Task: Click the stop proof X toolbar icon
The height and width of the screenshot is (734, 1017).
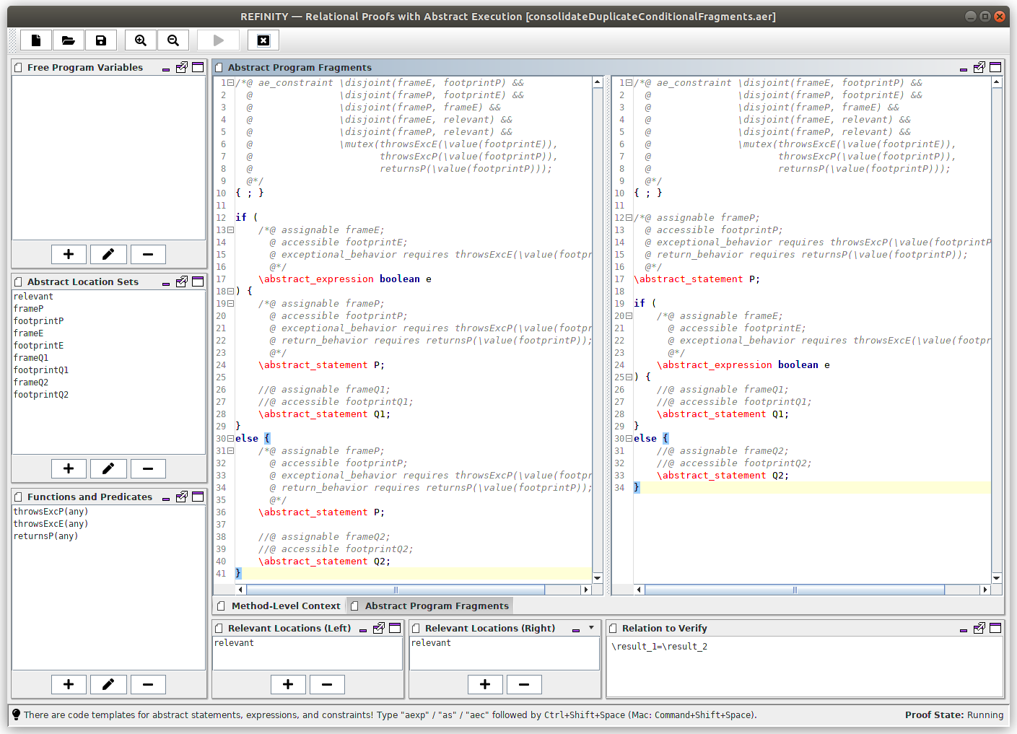Action: click(263, 40)
